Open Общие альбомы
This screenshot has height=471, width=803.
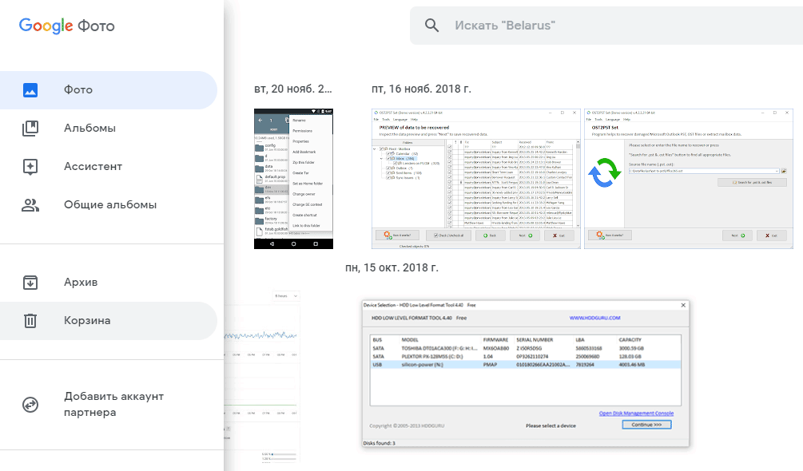pyautogui.click(x=109, y=205)
